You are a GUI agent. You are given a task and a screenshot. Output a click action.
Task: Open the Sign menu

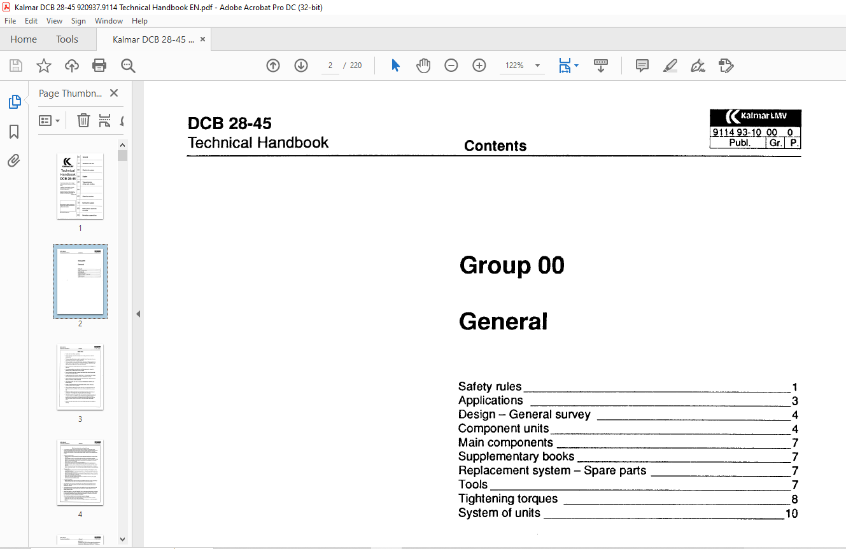click(78, 21)
